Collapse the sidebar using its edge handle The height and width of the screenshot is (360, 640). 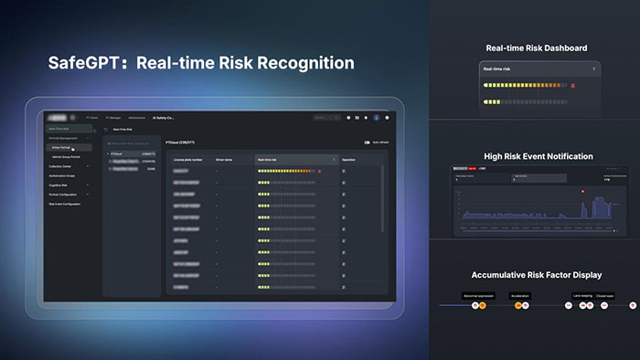coord(95,131)
